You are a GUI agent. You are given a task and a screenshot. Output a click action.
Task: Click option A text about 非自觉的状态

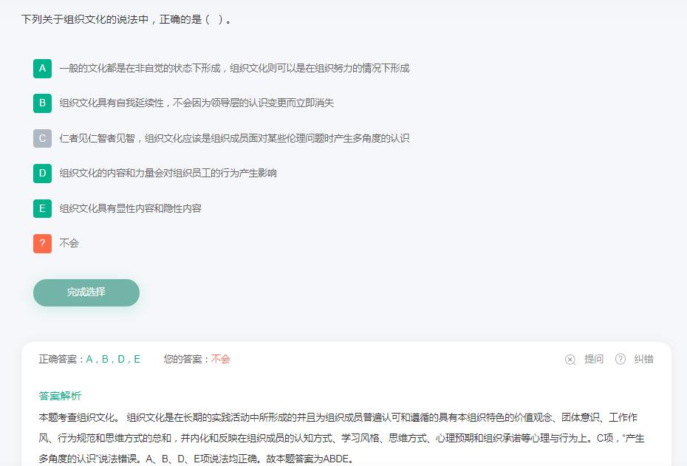tap(234, 69)
